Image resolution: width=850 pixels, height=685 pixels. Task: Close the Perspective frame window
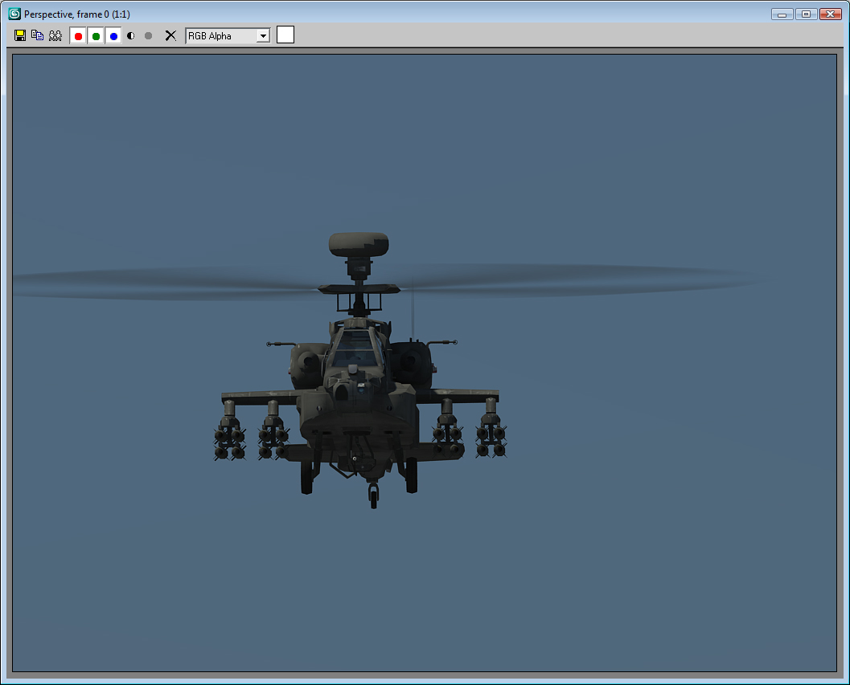point(831,14)
